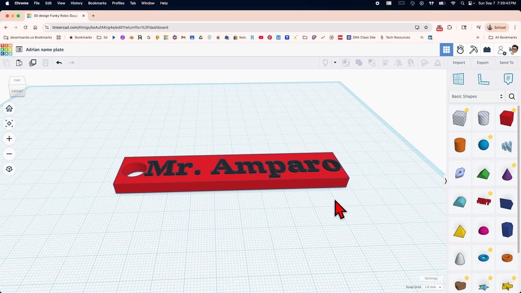Undo the last action
Image resolution: width=521 pixels, height=293 pixels.
pos(59,63)
